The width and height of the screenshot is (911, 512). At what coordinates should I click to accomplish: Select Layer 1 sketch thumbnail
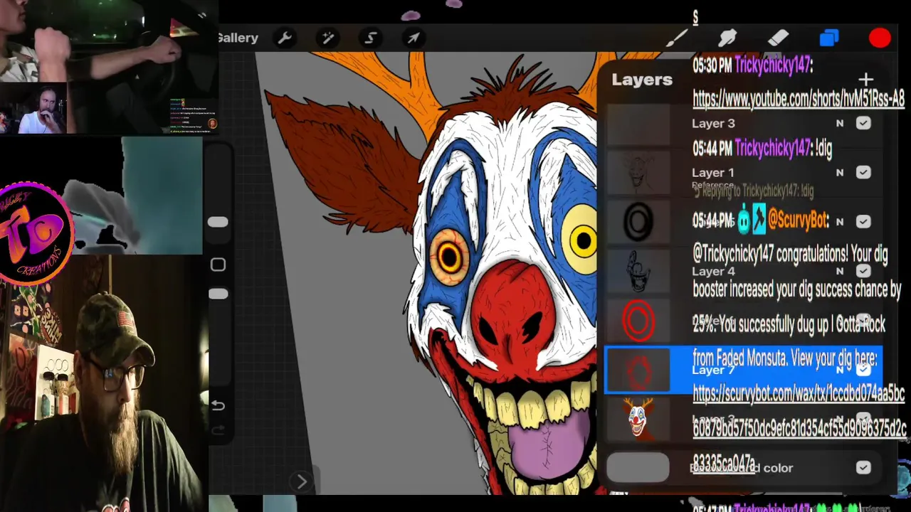coord(638,173)
